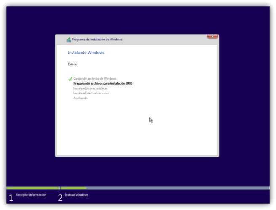276x210 pixels.
Task: Click the green checkmark beside Copiando archivos
Action: [70, 79]
